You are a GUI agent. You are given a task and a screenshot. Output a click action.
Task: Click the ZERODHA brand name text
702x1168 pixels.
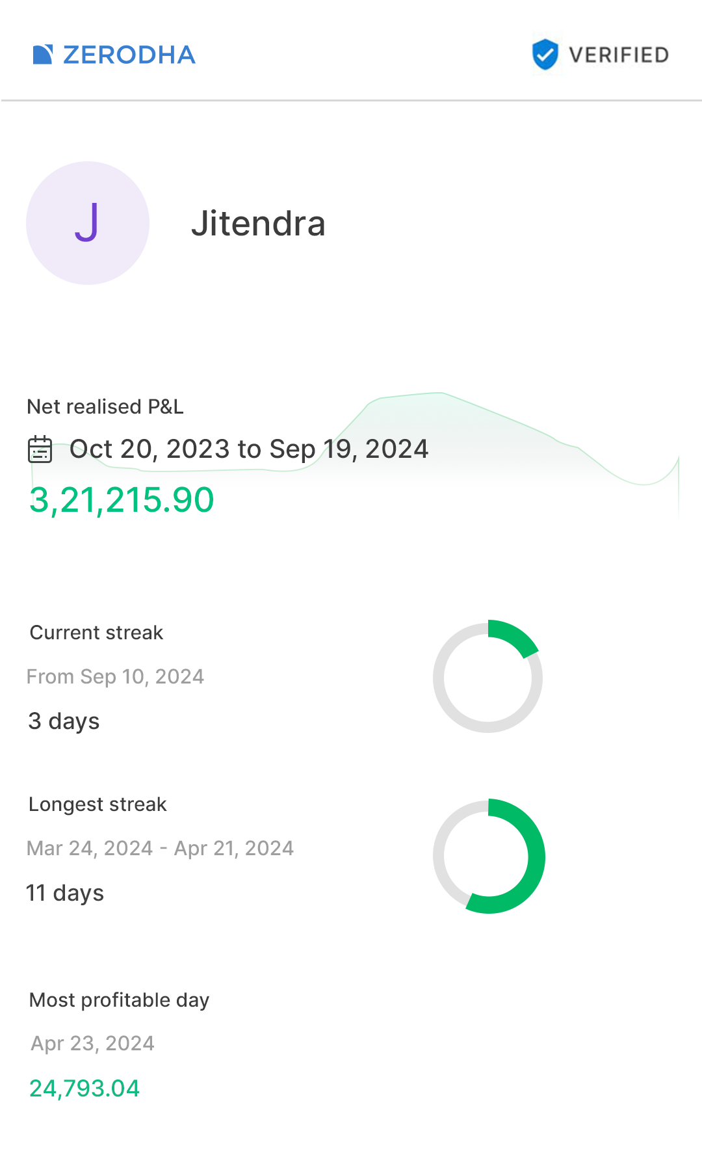[129, 55]
